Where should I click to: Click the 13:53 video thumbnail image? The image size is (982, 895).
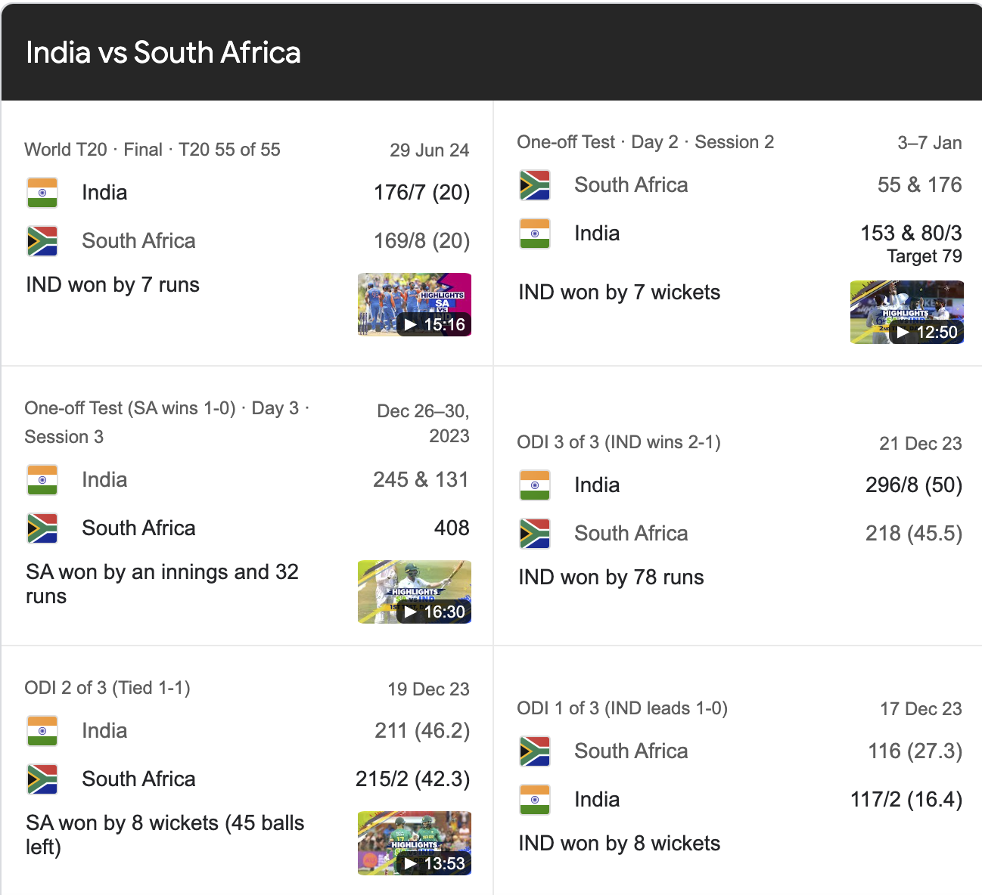414,843
